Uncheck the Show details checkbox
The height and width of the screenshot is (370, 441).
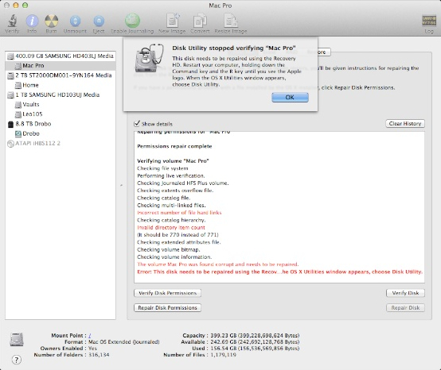point(137,123)
